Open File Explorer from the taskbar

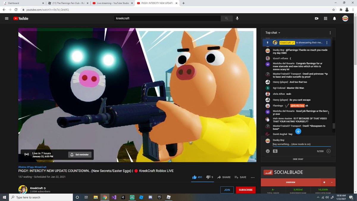(x=95, y=197)
